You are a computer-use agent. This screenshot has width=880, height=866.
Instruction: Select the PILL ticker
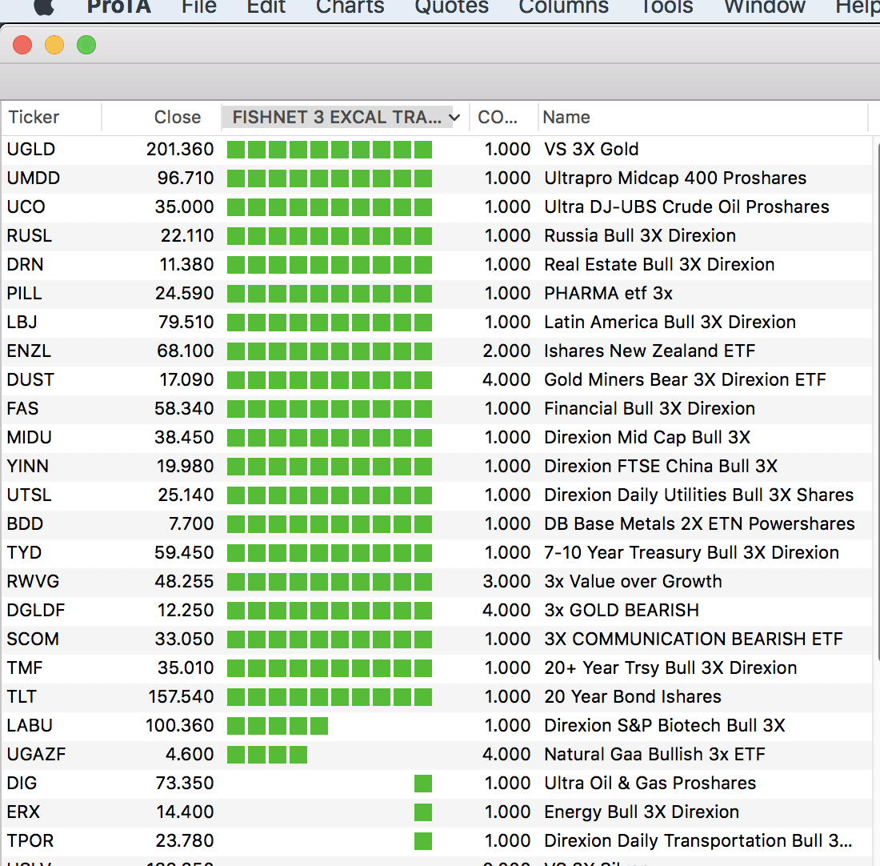24,293
